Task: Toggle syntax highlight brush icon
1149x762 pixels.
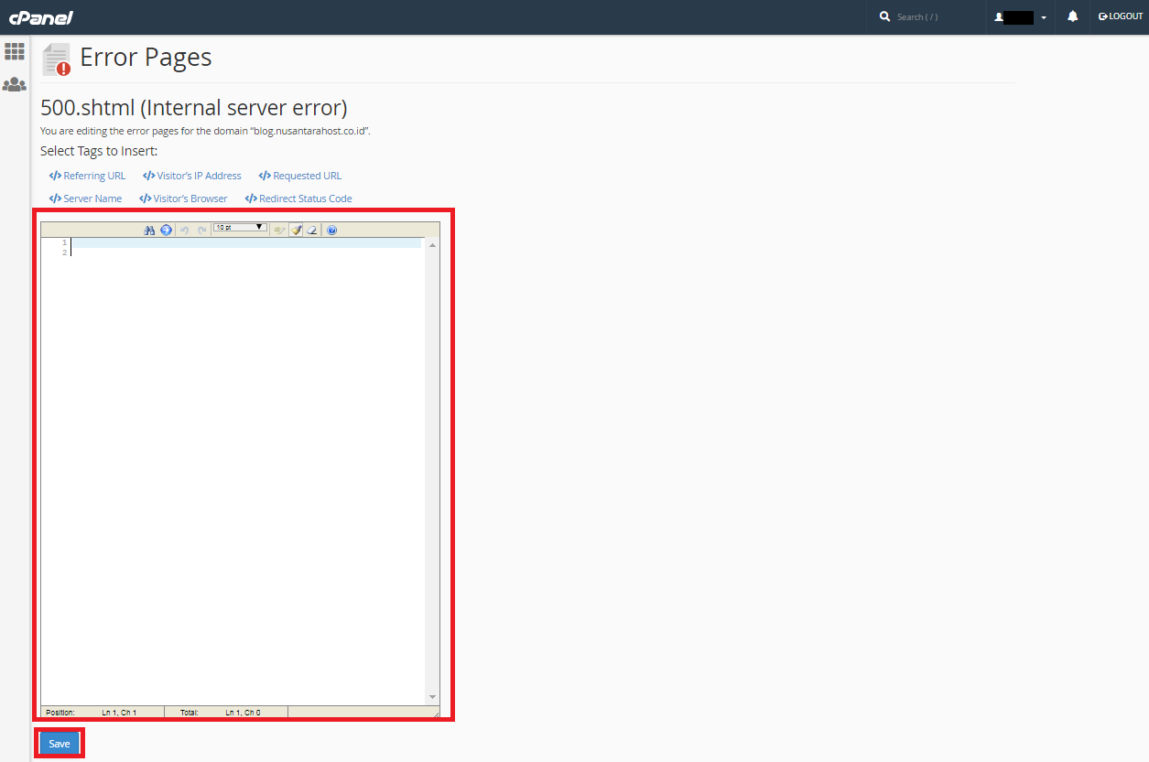Action: [297, 231]
